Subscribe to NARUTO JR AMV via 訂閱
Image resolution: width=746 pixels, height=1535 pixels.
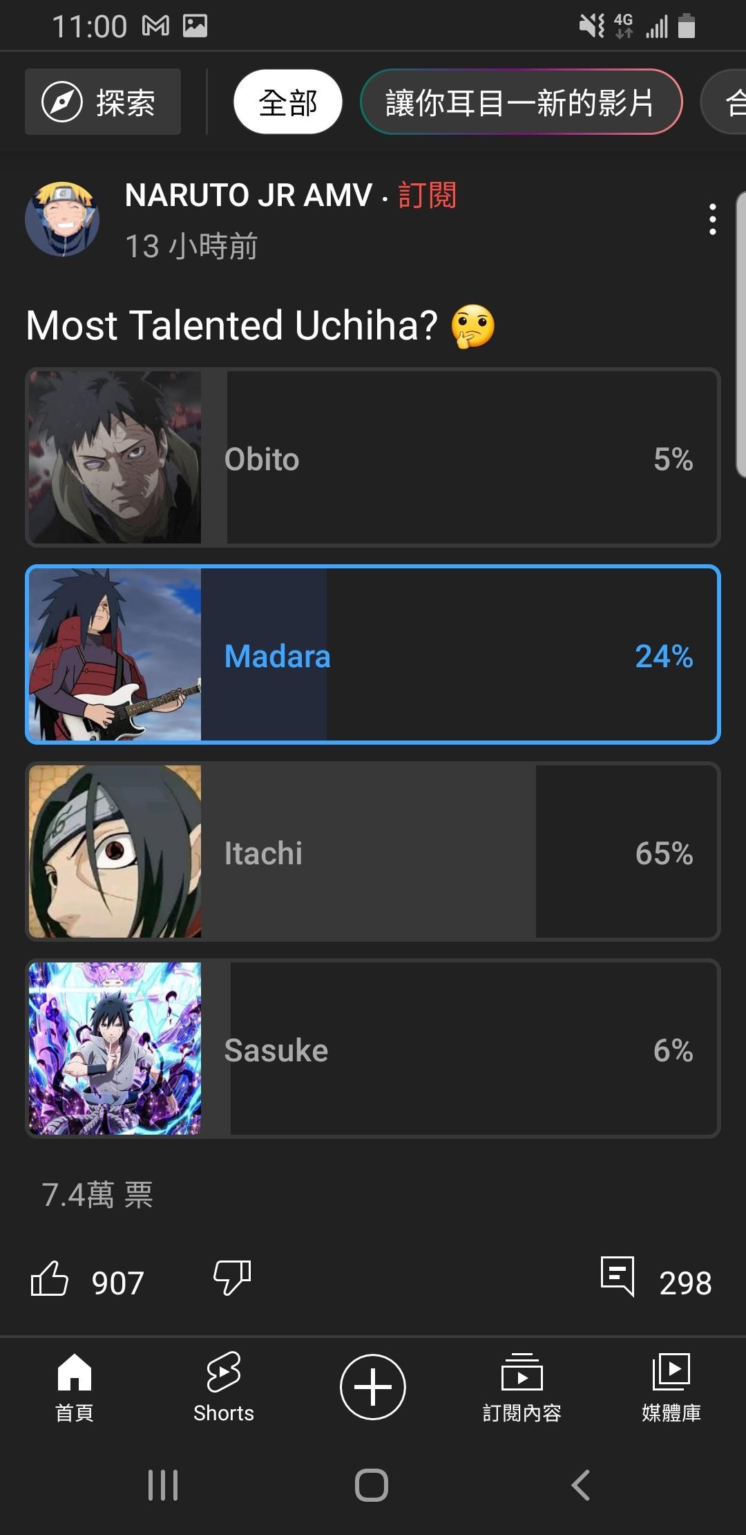(x=428, y=196)
